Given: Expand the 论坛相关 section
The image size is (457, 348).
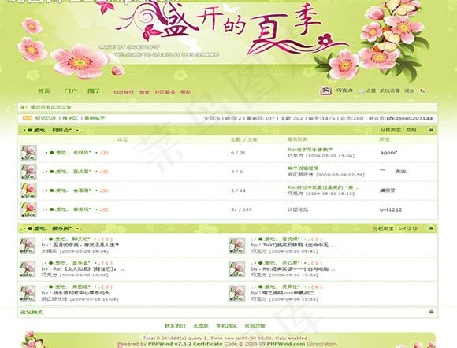Looking at the screenshot, I should 431,312.
